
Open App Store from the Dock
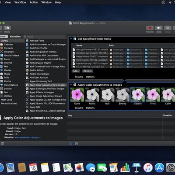159,168
